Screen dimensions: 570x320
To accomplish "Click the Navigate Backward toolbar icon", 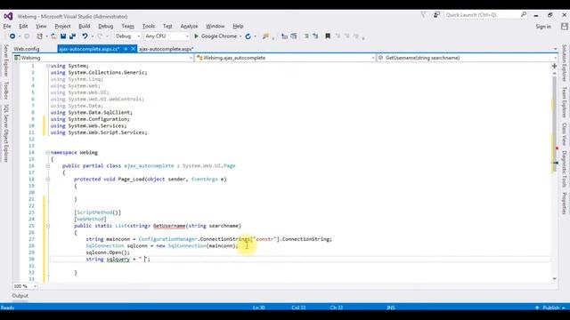I will (12, 36).
